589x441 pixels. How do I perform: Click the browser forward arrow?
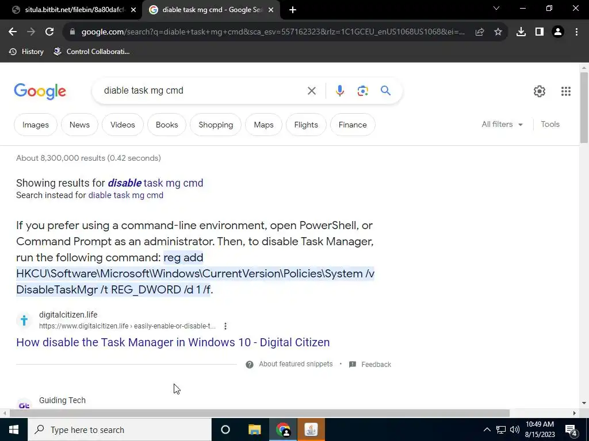pyautogui.click(x=31, y=32)
